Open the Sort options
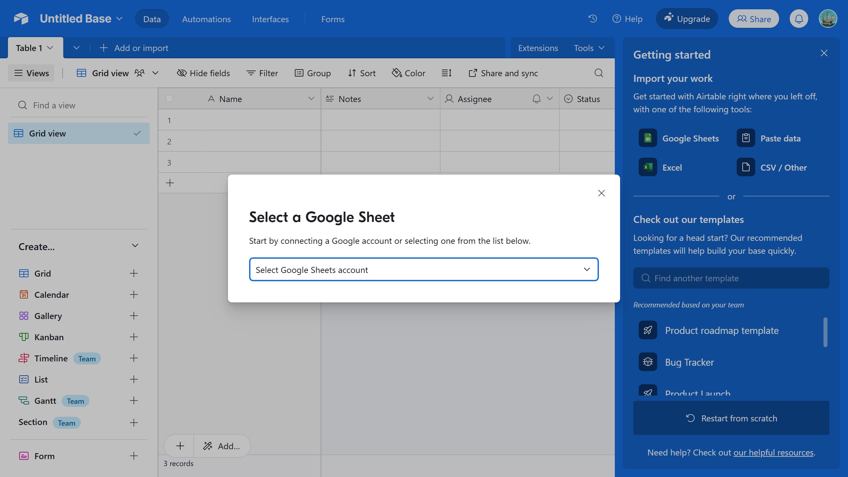The width and height of the screenshot is (848, 477). coord(362,73)
